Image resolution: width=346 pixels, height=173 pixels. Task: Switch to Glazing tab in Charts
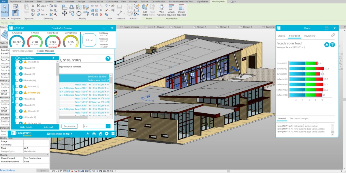(x=281, y=36)
